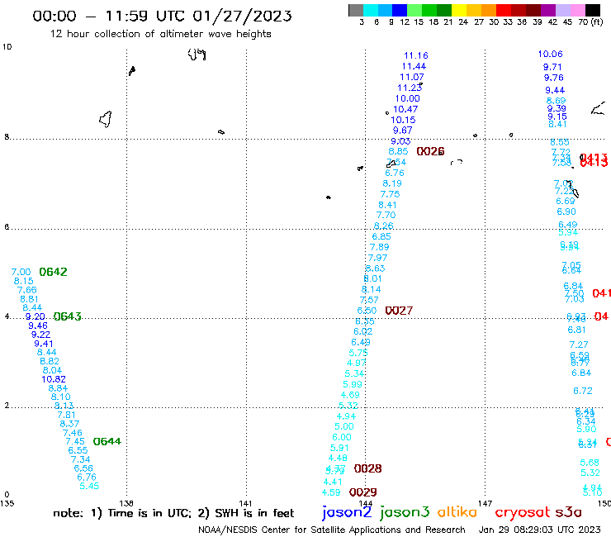Click the dark red time stamp '0026'
Screen dimensions: 611x537
[430, 151]
